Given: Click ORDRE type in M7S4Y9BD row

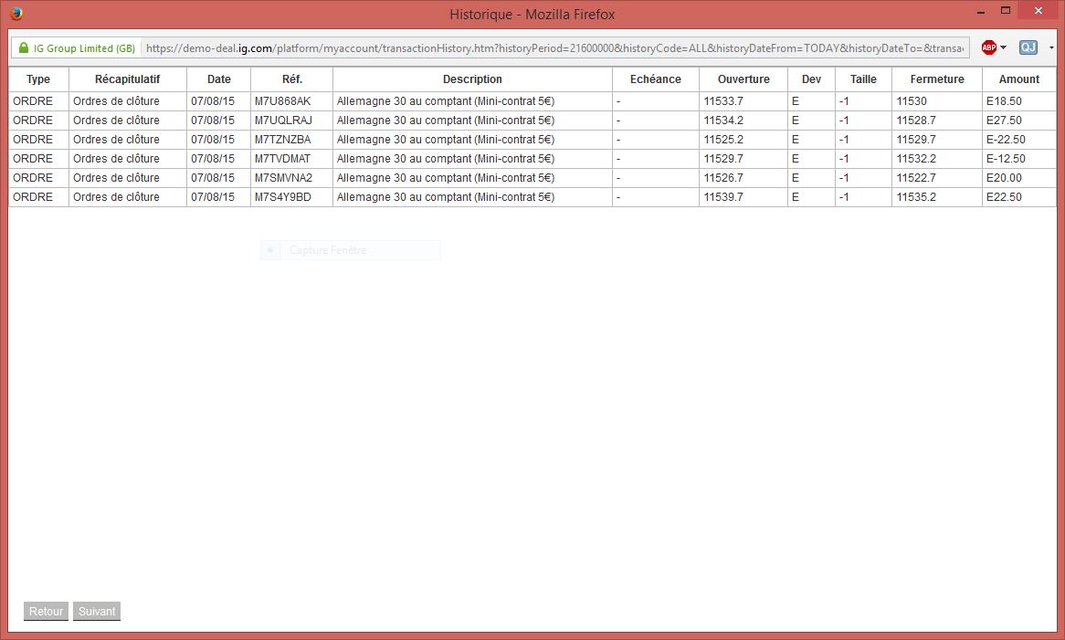Looking at the screenshot, I should 33,197.
